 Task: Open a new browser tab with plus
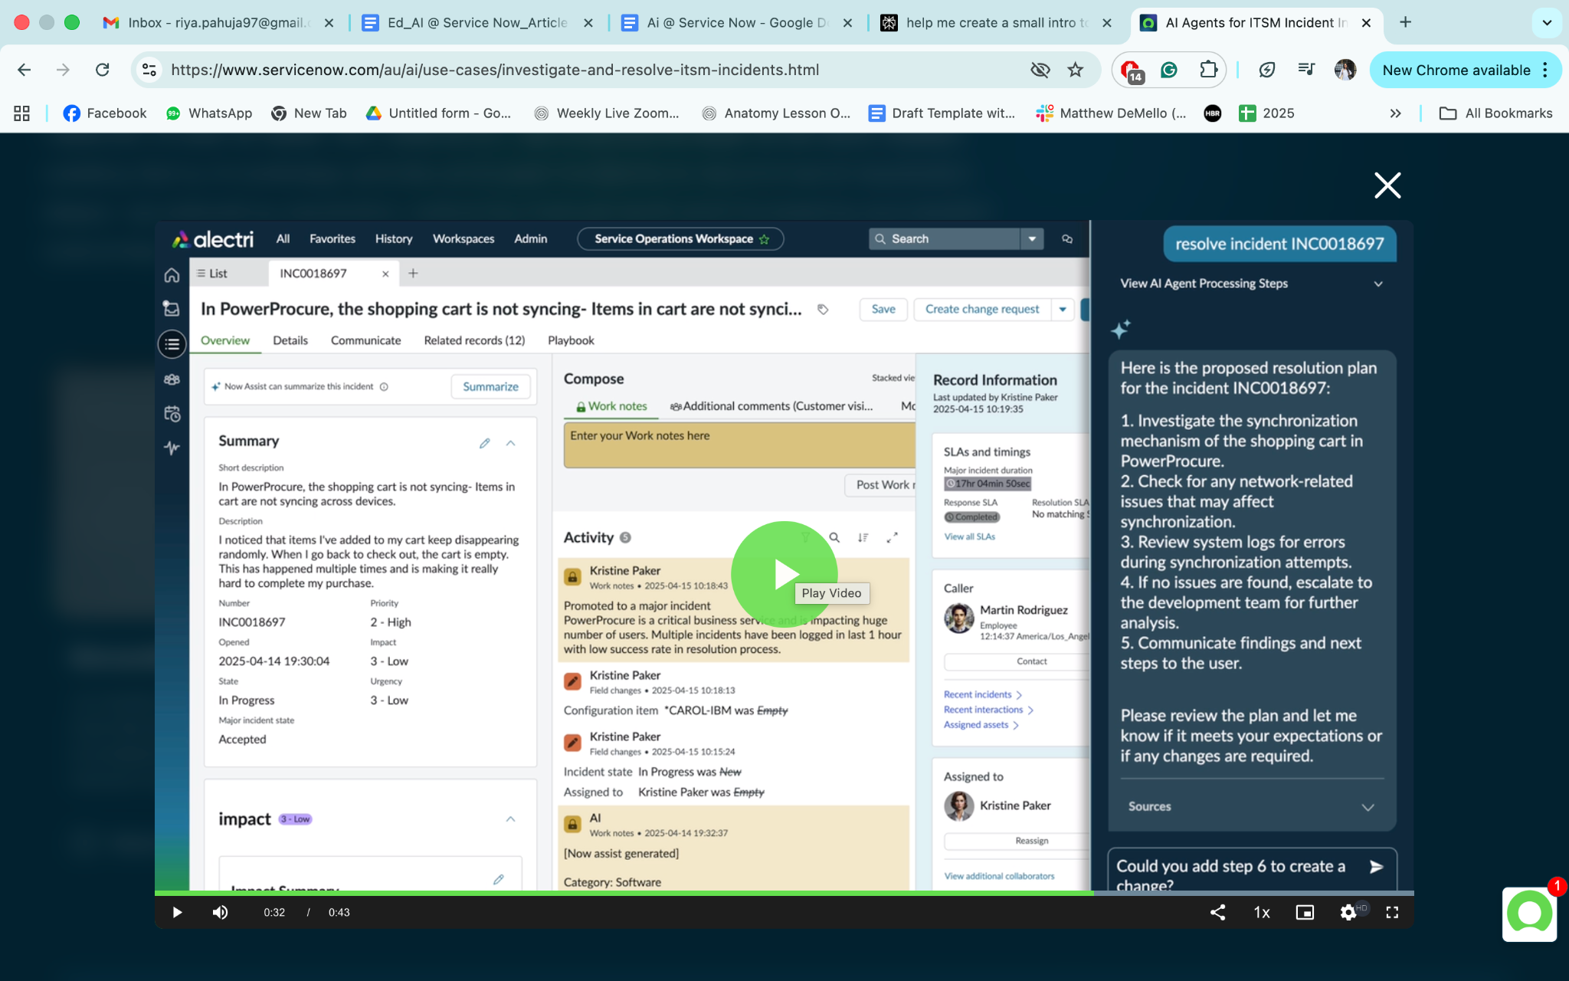point(1405,22)
